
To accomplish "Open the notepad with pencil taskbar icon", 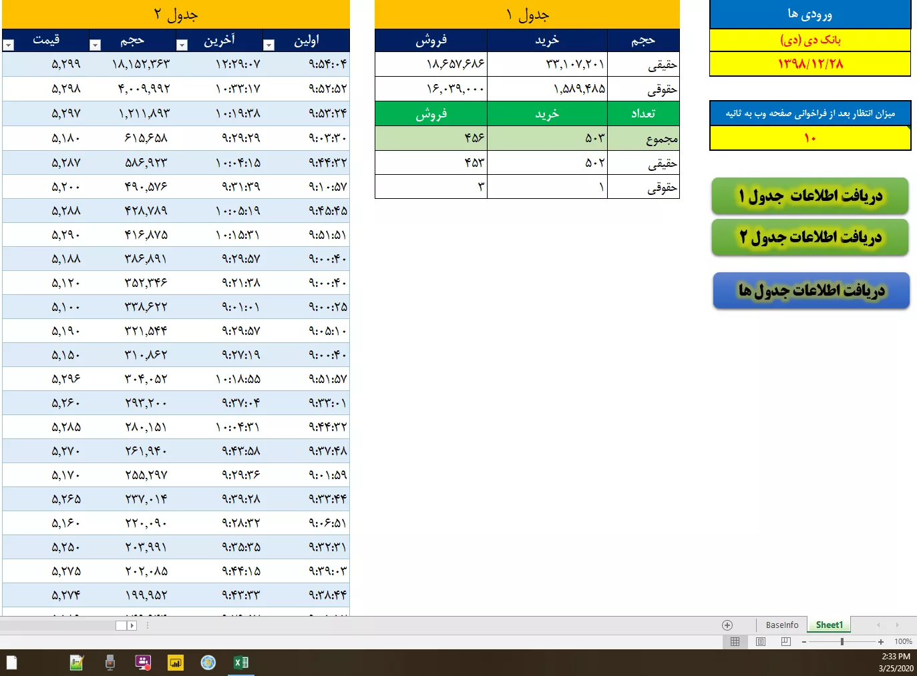I will (x=77, y=663).
